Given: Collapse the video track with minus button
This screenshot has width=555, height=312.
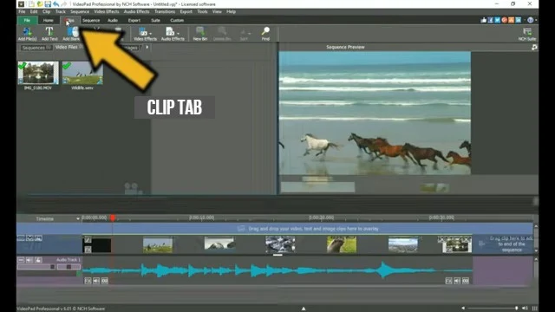Looking at the screenshot, I should [21, 238].
